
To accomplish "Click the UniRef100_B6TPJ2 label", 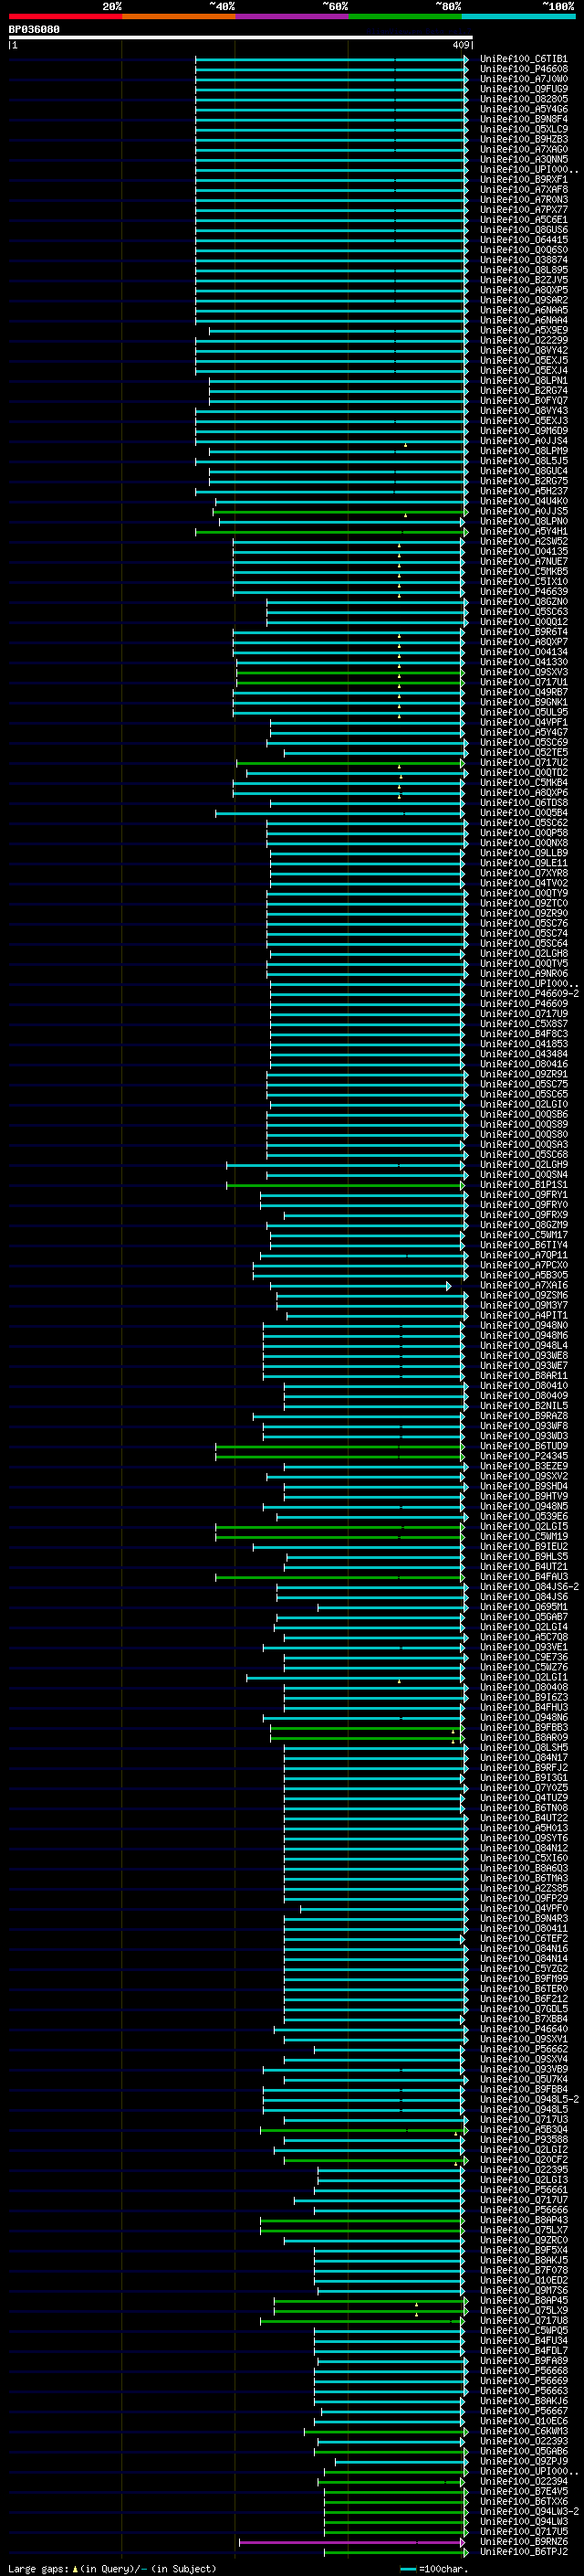I will (524, 2551).
